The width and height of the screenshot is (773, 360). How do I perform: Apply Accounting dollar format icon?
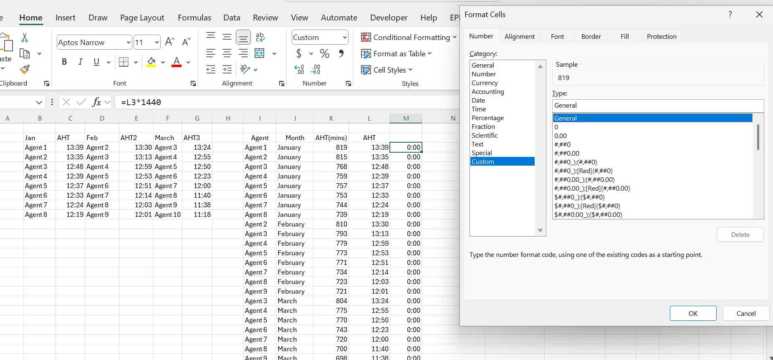click(x=299, y=53)
